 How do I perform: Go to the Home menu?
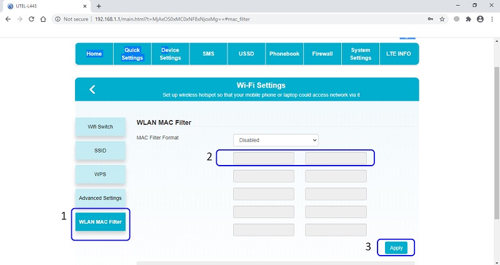tap(94, 54)
